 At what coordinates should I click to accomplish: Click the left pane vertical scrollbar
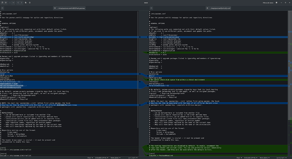(x=138, y=69)
